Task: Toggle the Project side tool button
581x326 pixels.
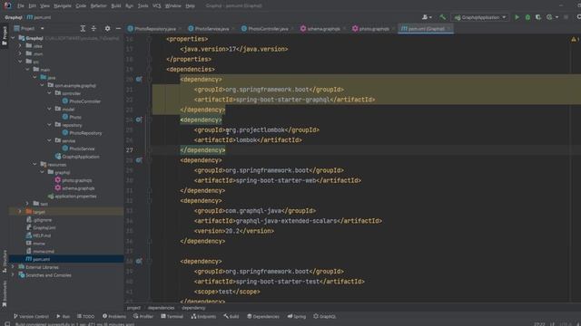Action: tap(4, 36)
